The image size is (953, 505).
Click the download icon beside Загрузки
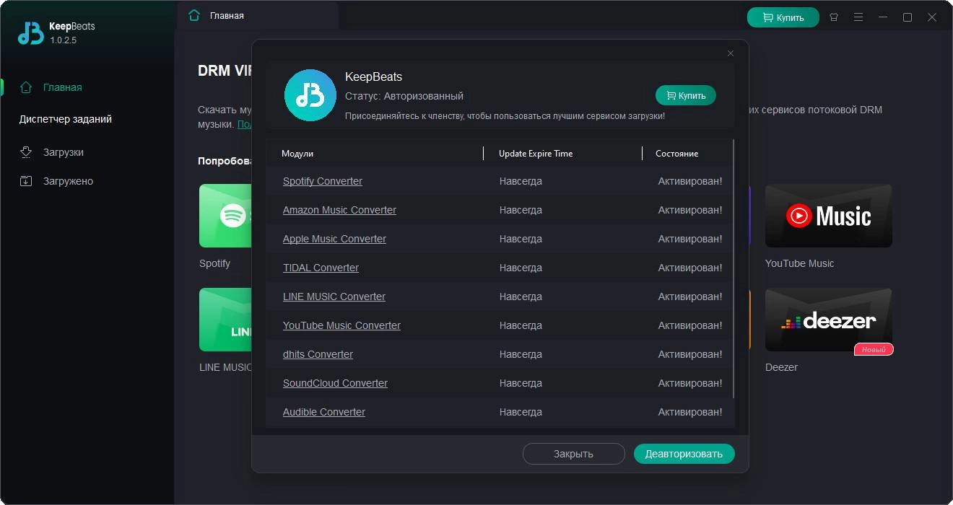pos(26,152)
